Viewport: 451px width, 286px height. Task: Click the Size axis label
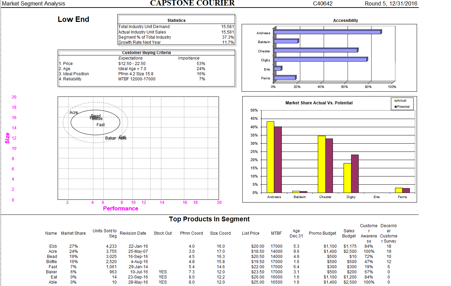[8, 138]
